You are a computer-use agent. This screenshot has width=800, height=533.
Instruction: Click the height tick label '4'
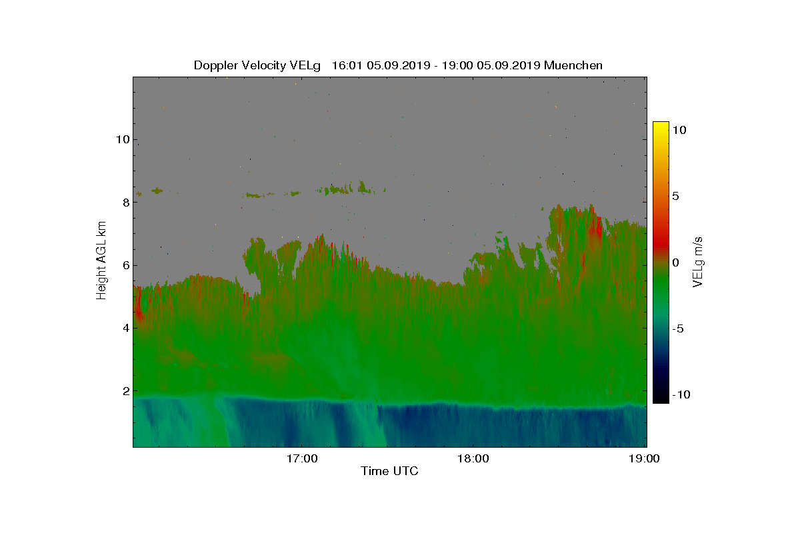point(125,328)
